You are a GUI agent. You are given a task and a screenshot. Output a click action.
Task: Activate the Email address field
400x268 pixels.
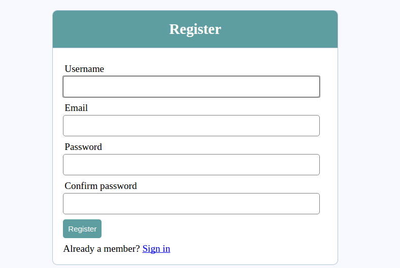pos(191,126)
